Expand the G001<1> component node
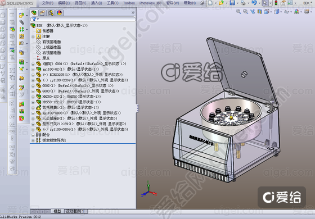 33,64
